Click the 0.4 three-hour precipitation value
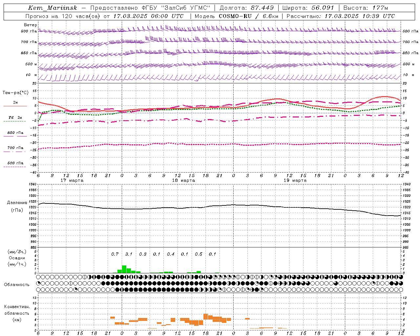The width and height of the screenshot is (420, 336). (171, 254)
